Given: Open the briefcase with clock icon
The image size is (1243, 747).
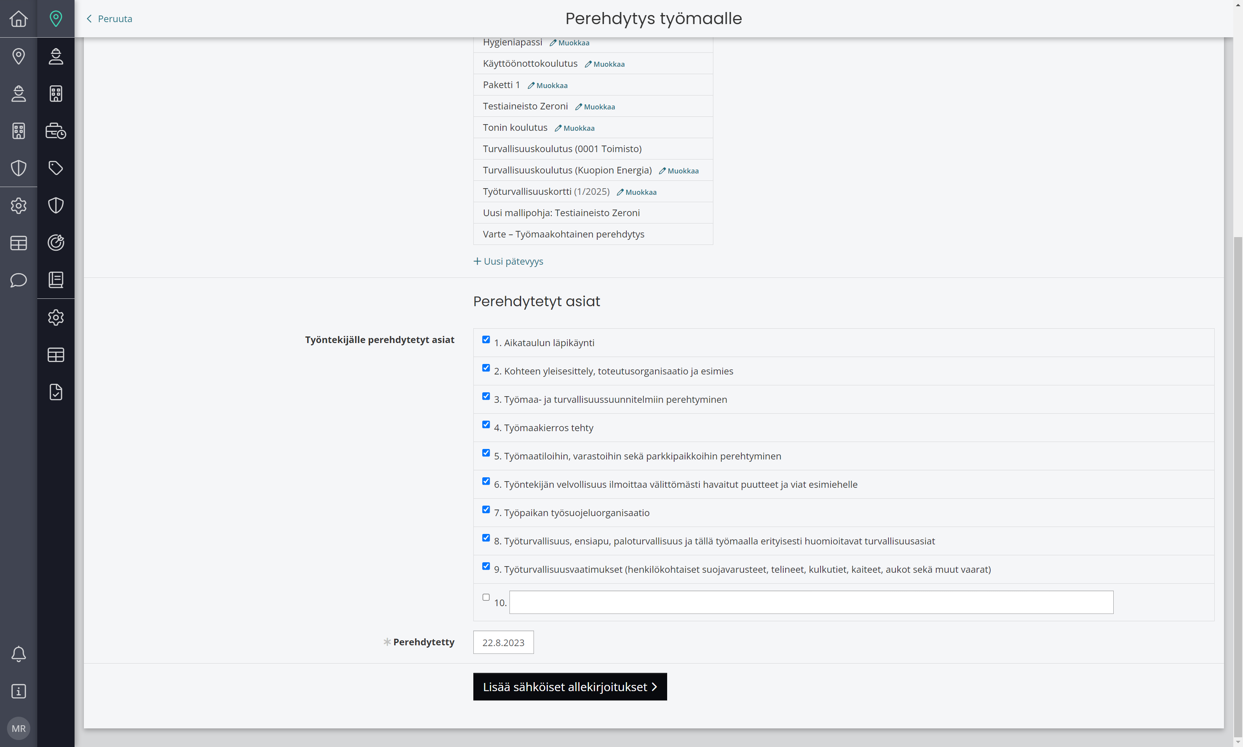Looking at the screenshot, I should click(56, 130).
